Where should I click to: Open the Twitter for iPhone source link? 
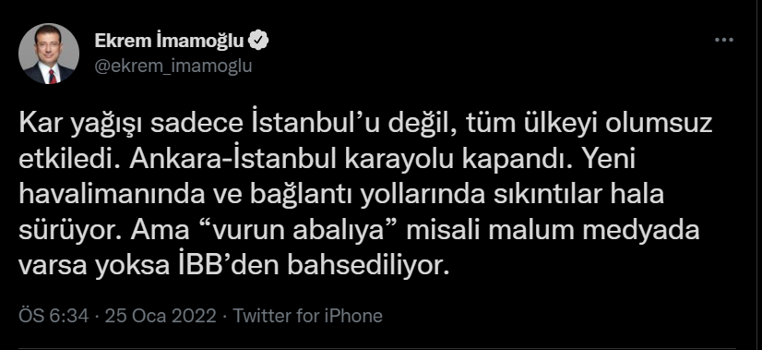[x=307, y=316]
